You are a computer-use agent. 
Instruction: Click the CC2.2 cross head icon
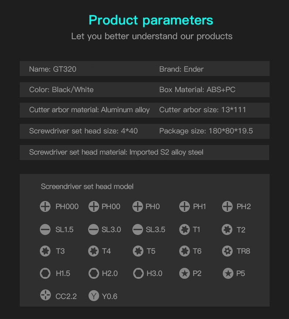coord(45,295)
